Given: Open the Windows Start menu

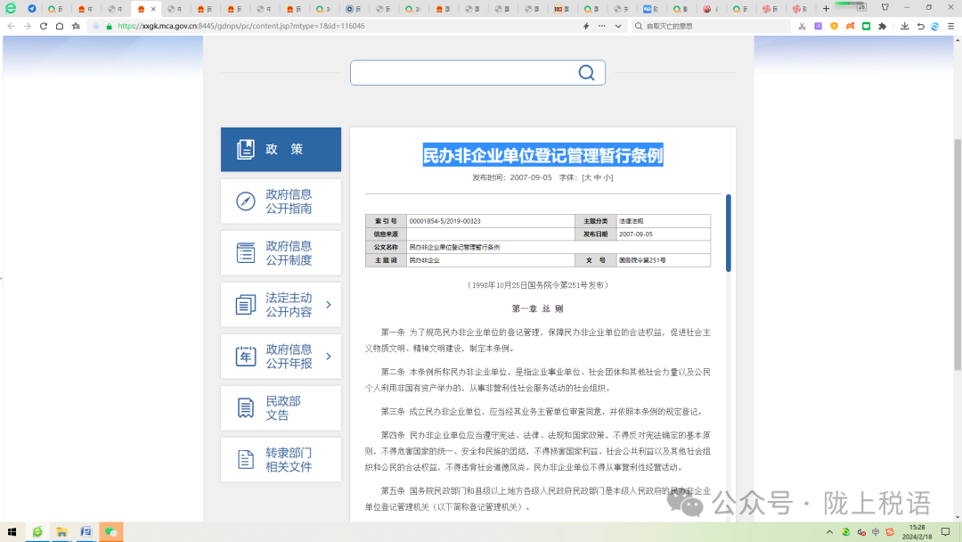Looking at the screenshot, I should click(x=12, y=532).
